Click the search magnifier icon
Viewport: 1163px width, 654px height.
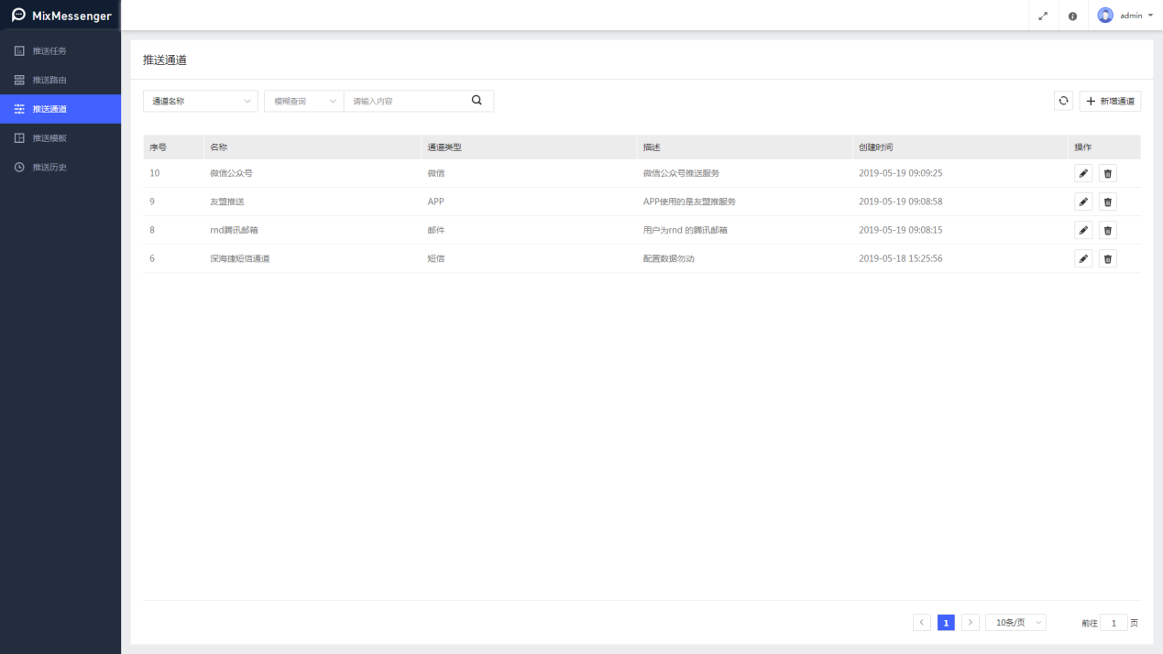pos(477,101)
